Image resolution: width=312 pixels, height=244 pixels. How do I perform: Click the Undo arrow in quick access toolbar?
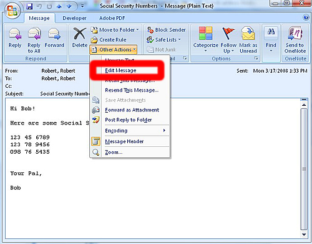39,6
